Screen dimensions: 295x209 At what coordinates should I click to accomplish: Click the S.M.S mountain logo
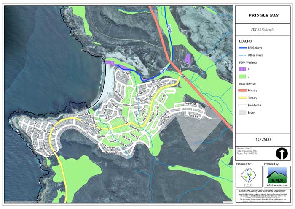(x=277, y=176)
